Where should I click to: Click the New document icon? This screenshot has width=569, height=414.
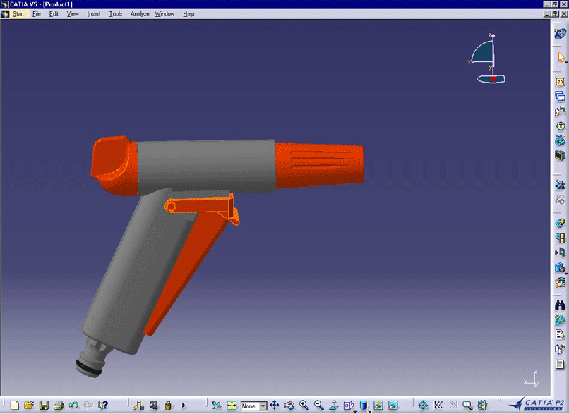(14, 406)
